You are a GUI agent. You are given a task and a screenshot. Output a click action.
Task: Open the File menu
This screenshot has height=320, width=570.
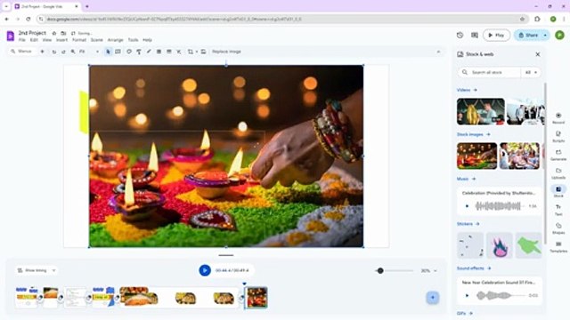pyautogui.click(x=22, y=40)
